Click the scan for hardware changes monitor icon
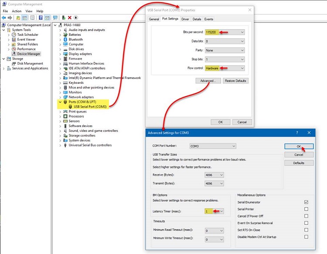 coord(55,18)
